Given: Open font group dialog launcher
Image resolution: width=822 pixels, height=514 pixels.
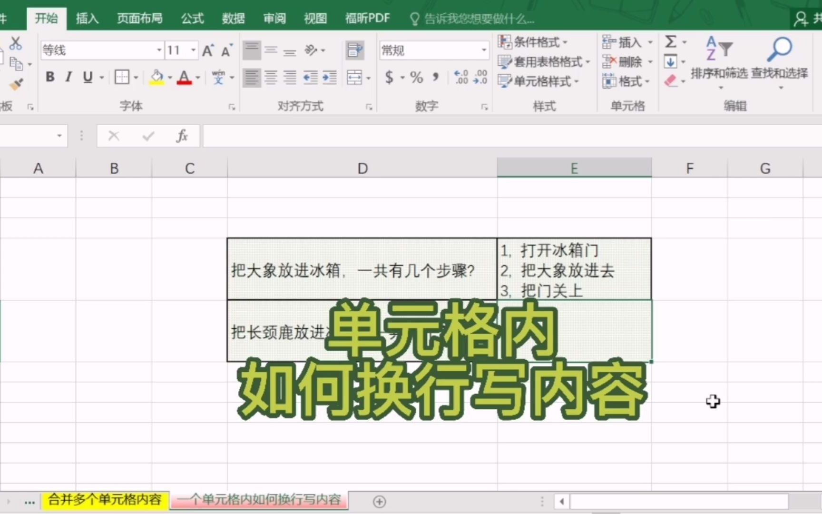Looking at the screenshot, I should (232, 107).
